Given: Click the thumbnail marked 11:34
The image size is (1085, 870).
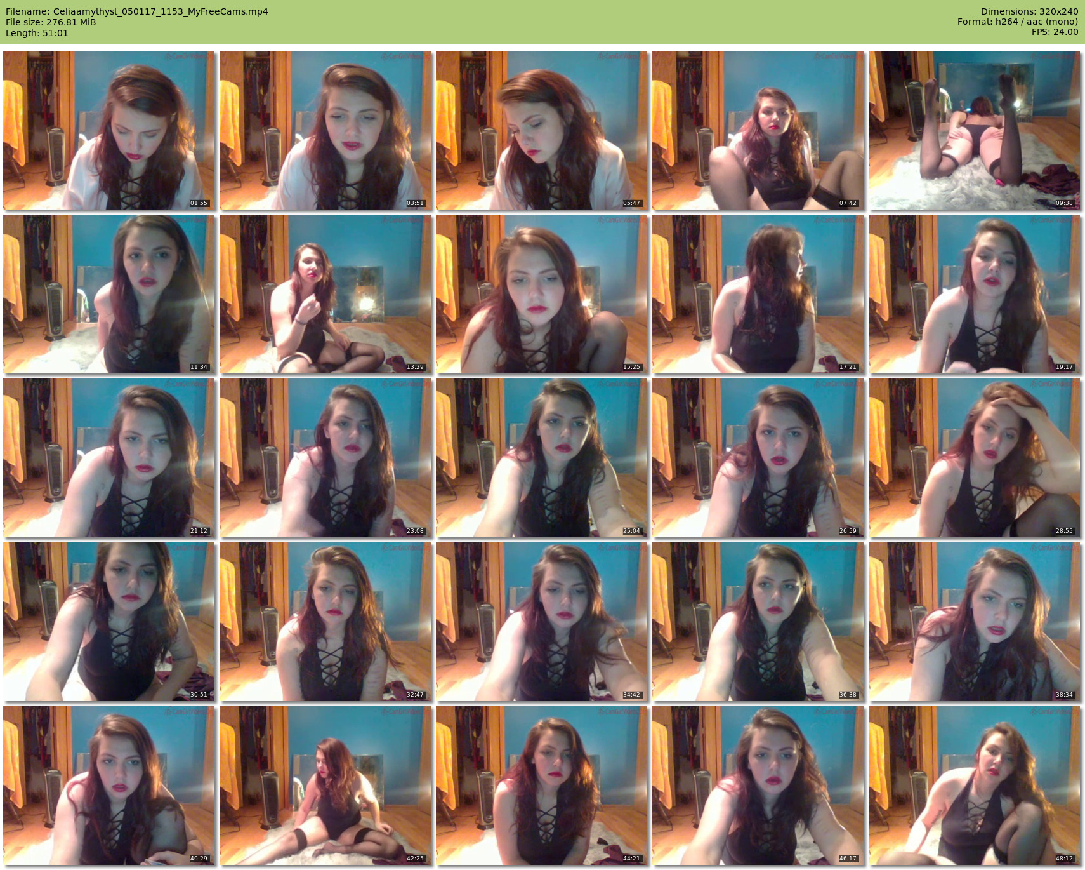Looking at the screenshot, I should pyautogui.click(x=109, y=294).
